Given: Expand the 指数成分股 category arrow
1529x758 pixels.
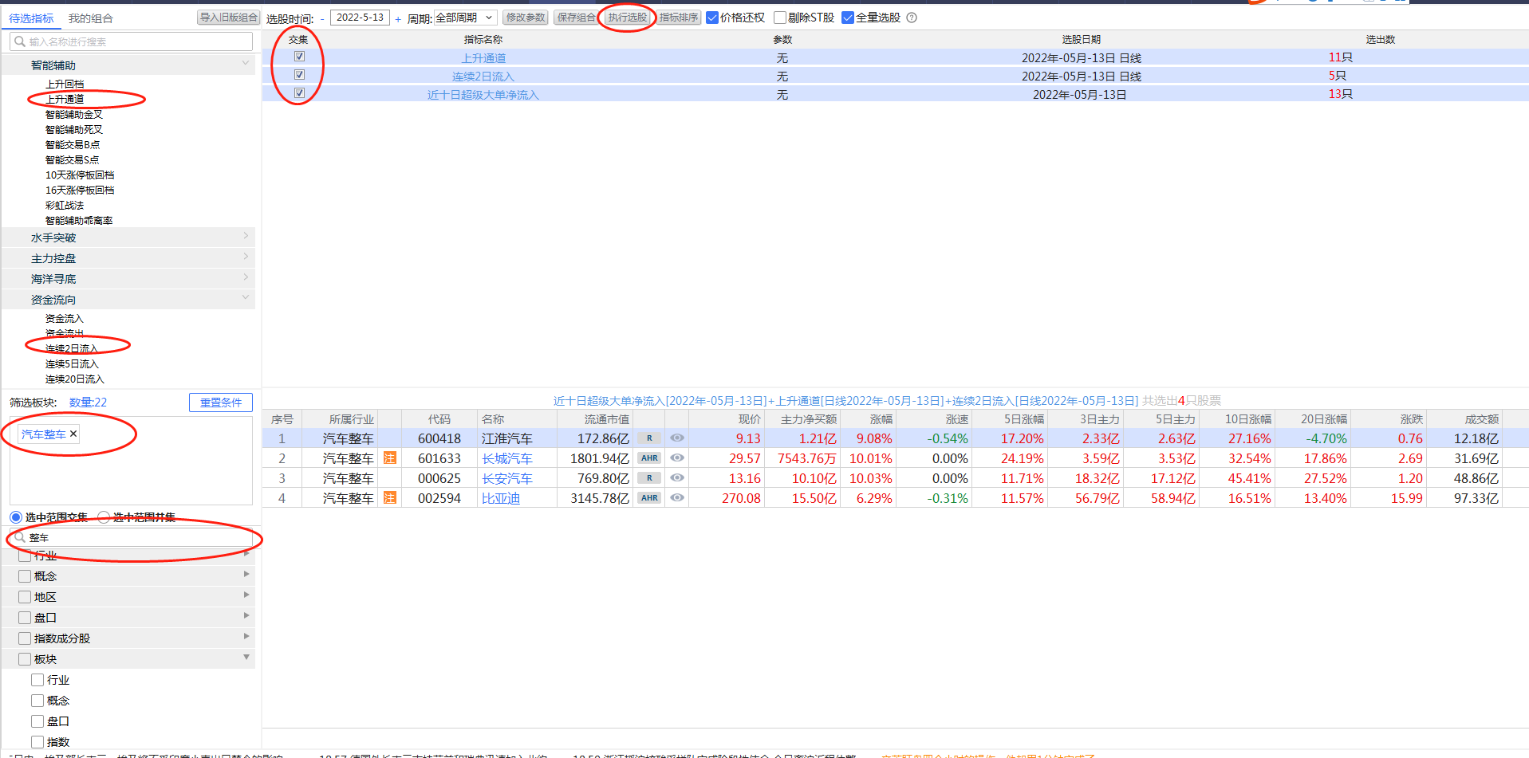Looking at the screenshot, I should click(x=246, y=636).
